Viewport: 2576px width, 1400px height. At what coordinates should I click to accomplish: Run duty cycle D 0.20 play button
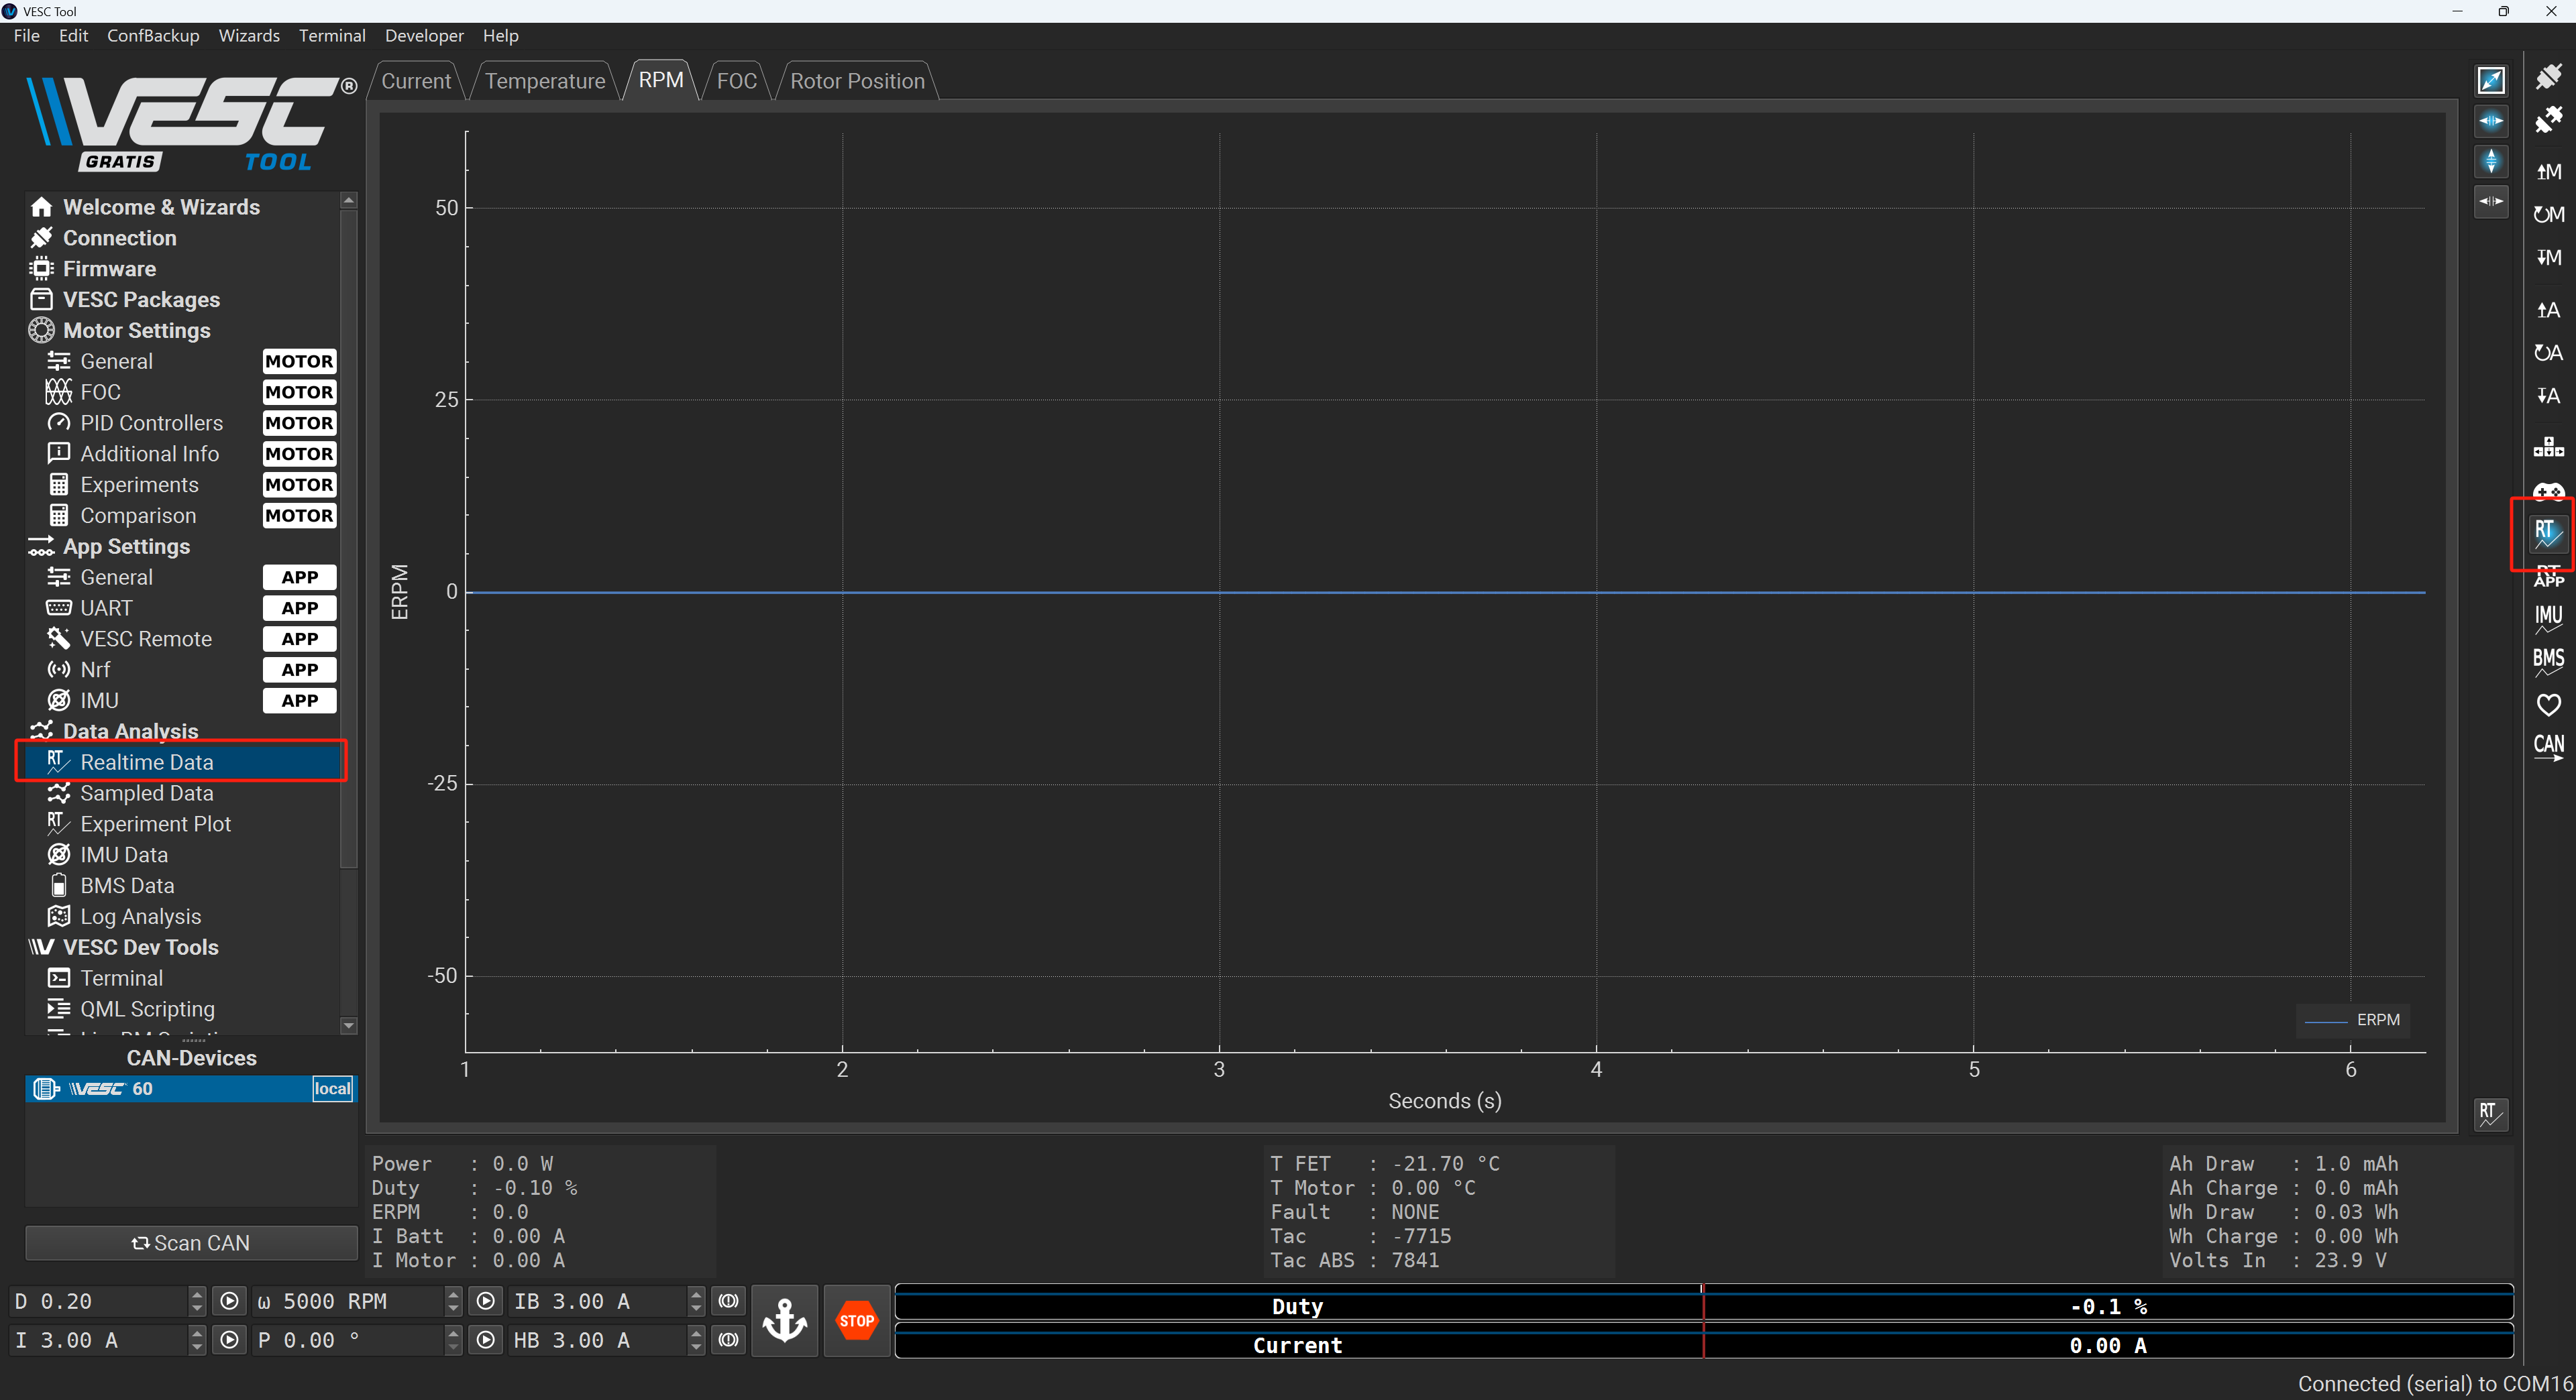coord(229,1301)
